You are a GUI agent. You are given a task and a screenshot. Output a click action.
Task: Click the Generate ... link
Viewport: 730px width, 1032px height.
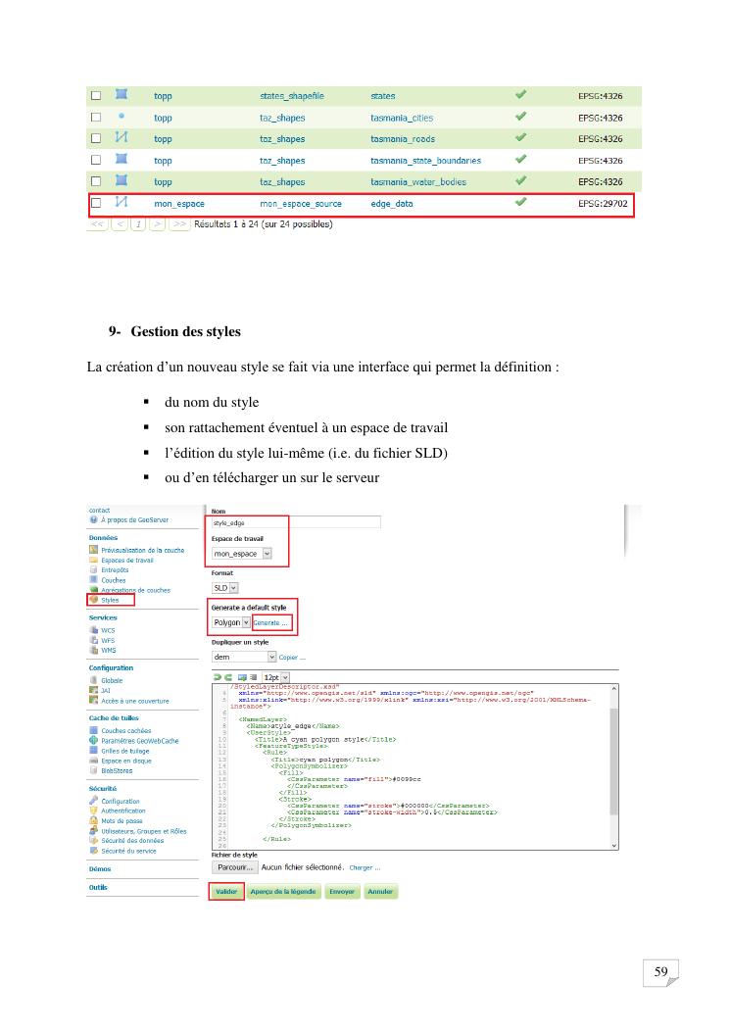tap(271, 623)
